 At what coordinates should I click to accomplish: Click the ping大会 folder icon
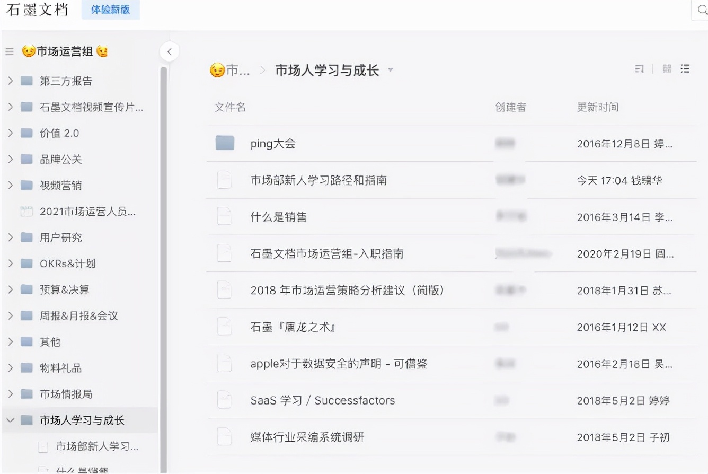coord(225,143)
